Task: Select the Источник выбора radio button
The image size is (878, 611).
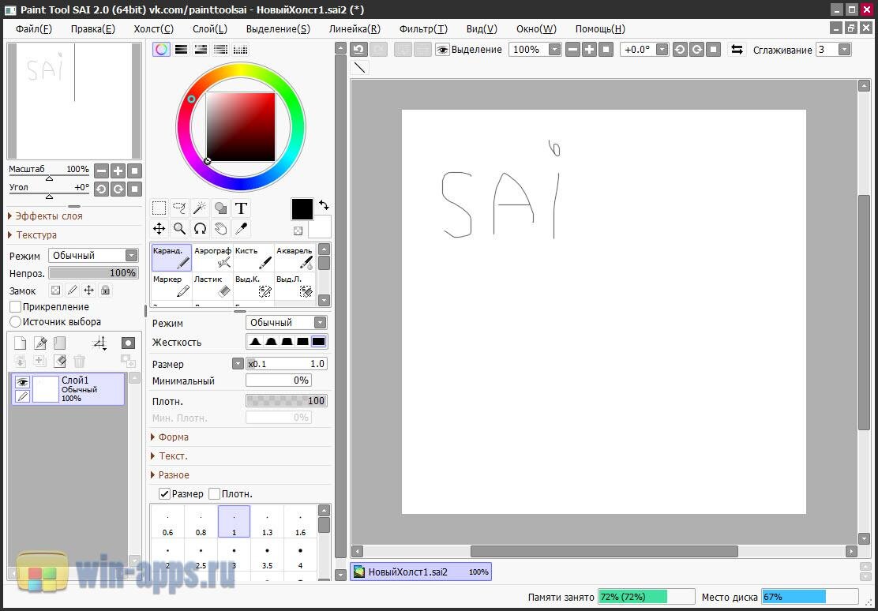Action: 16,321
